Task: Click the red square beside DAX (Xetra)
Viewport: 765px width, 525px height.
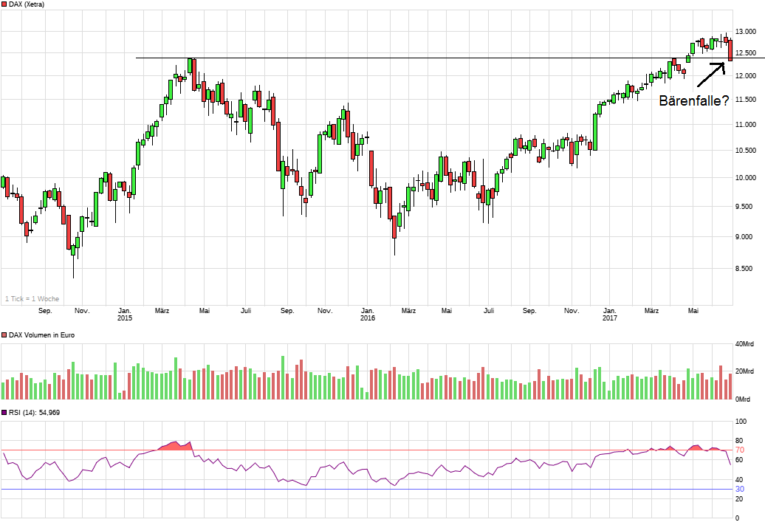Action: (4, 4)
